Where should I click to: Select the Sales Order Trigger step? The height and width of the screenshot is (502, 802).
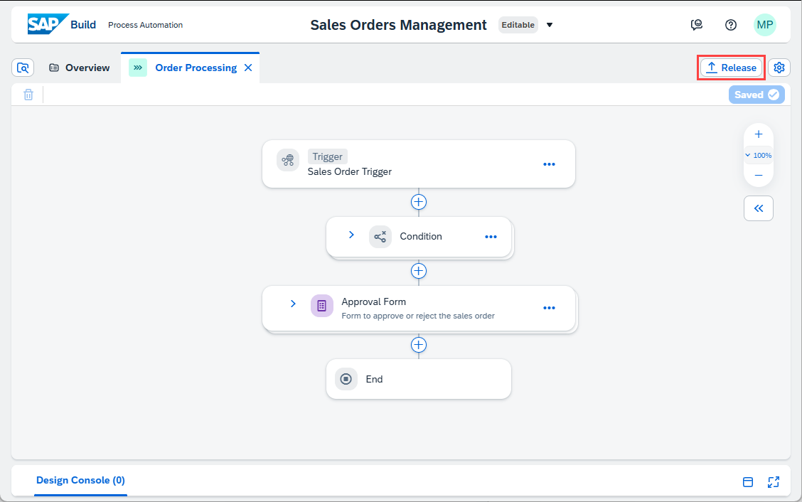coord(418,164)
